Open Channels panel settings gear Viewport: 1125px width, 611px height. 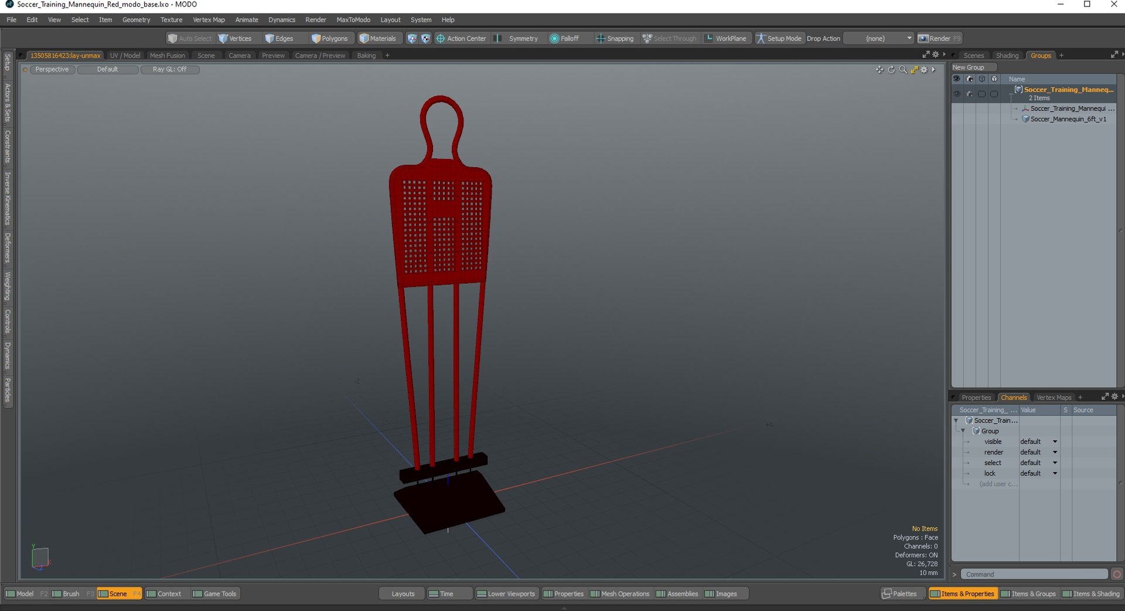1114,397
